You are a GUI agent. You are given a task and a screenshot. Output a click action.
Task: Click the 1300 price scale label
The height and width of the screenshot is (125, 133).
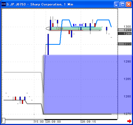pyautogui.click(x=127, y=27)
